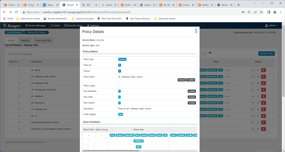This screenshot has height=152, width=285.
Task: Open Gmail bookmark
Action: (8, 19)
